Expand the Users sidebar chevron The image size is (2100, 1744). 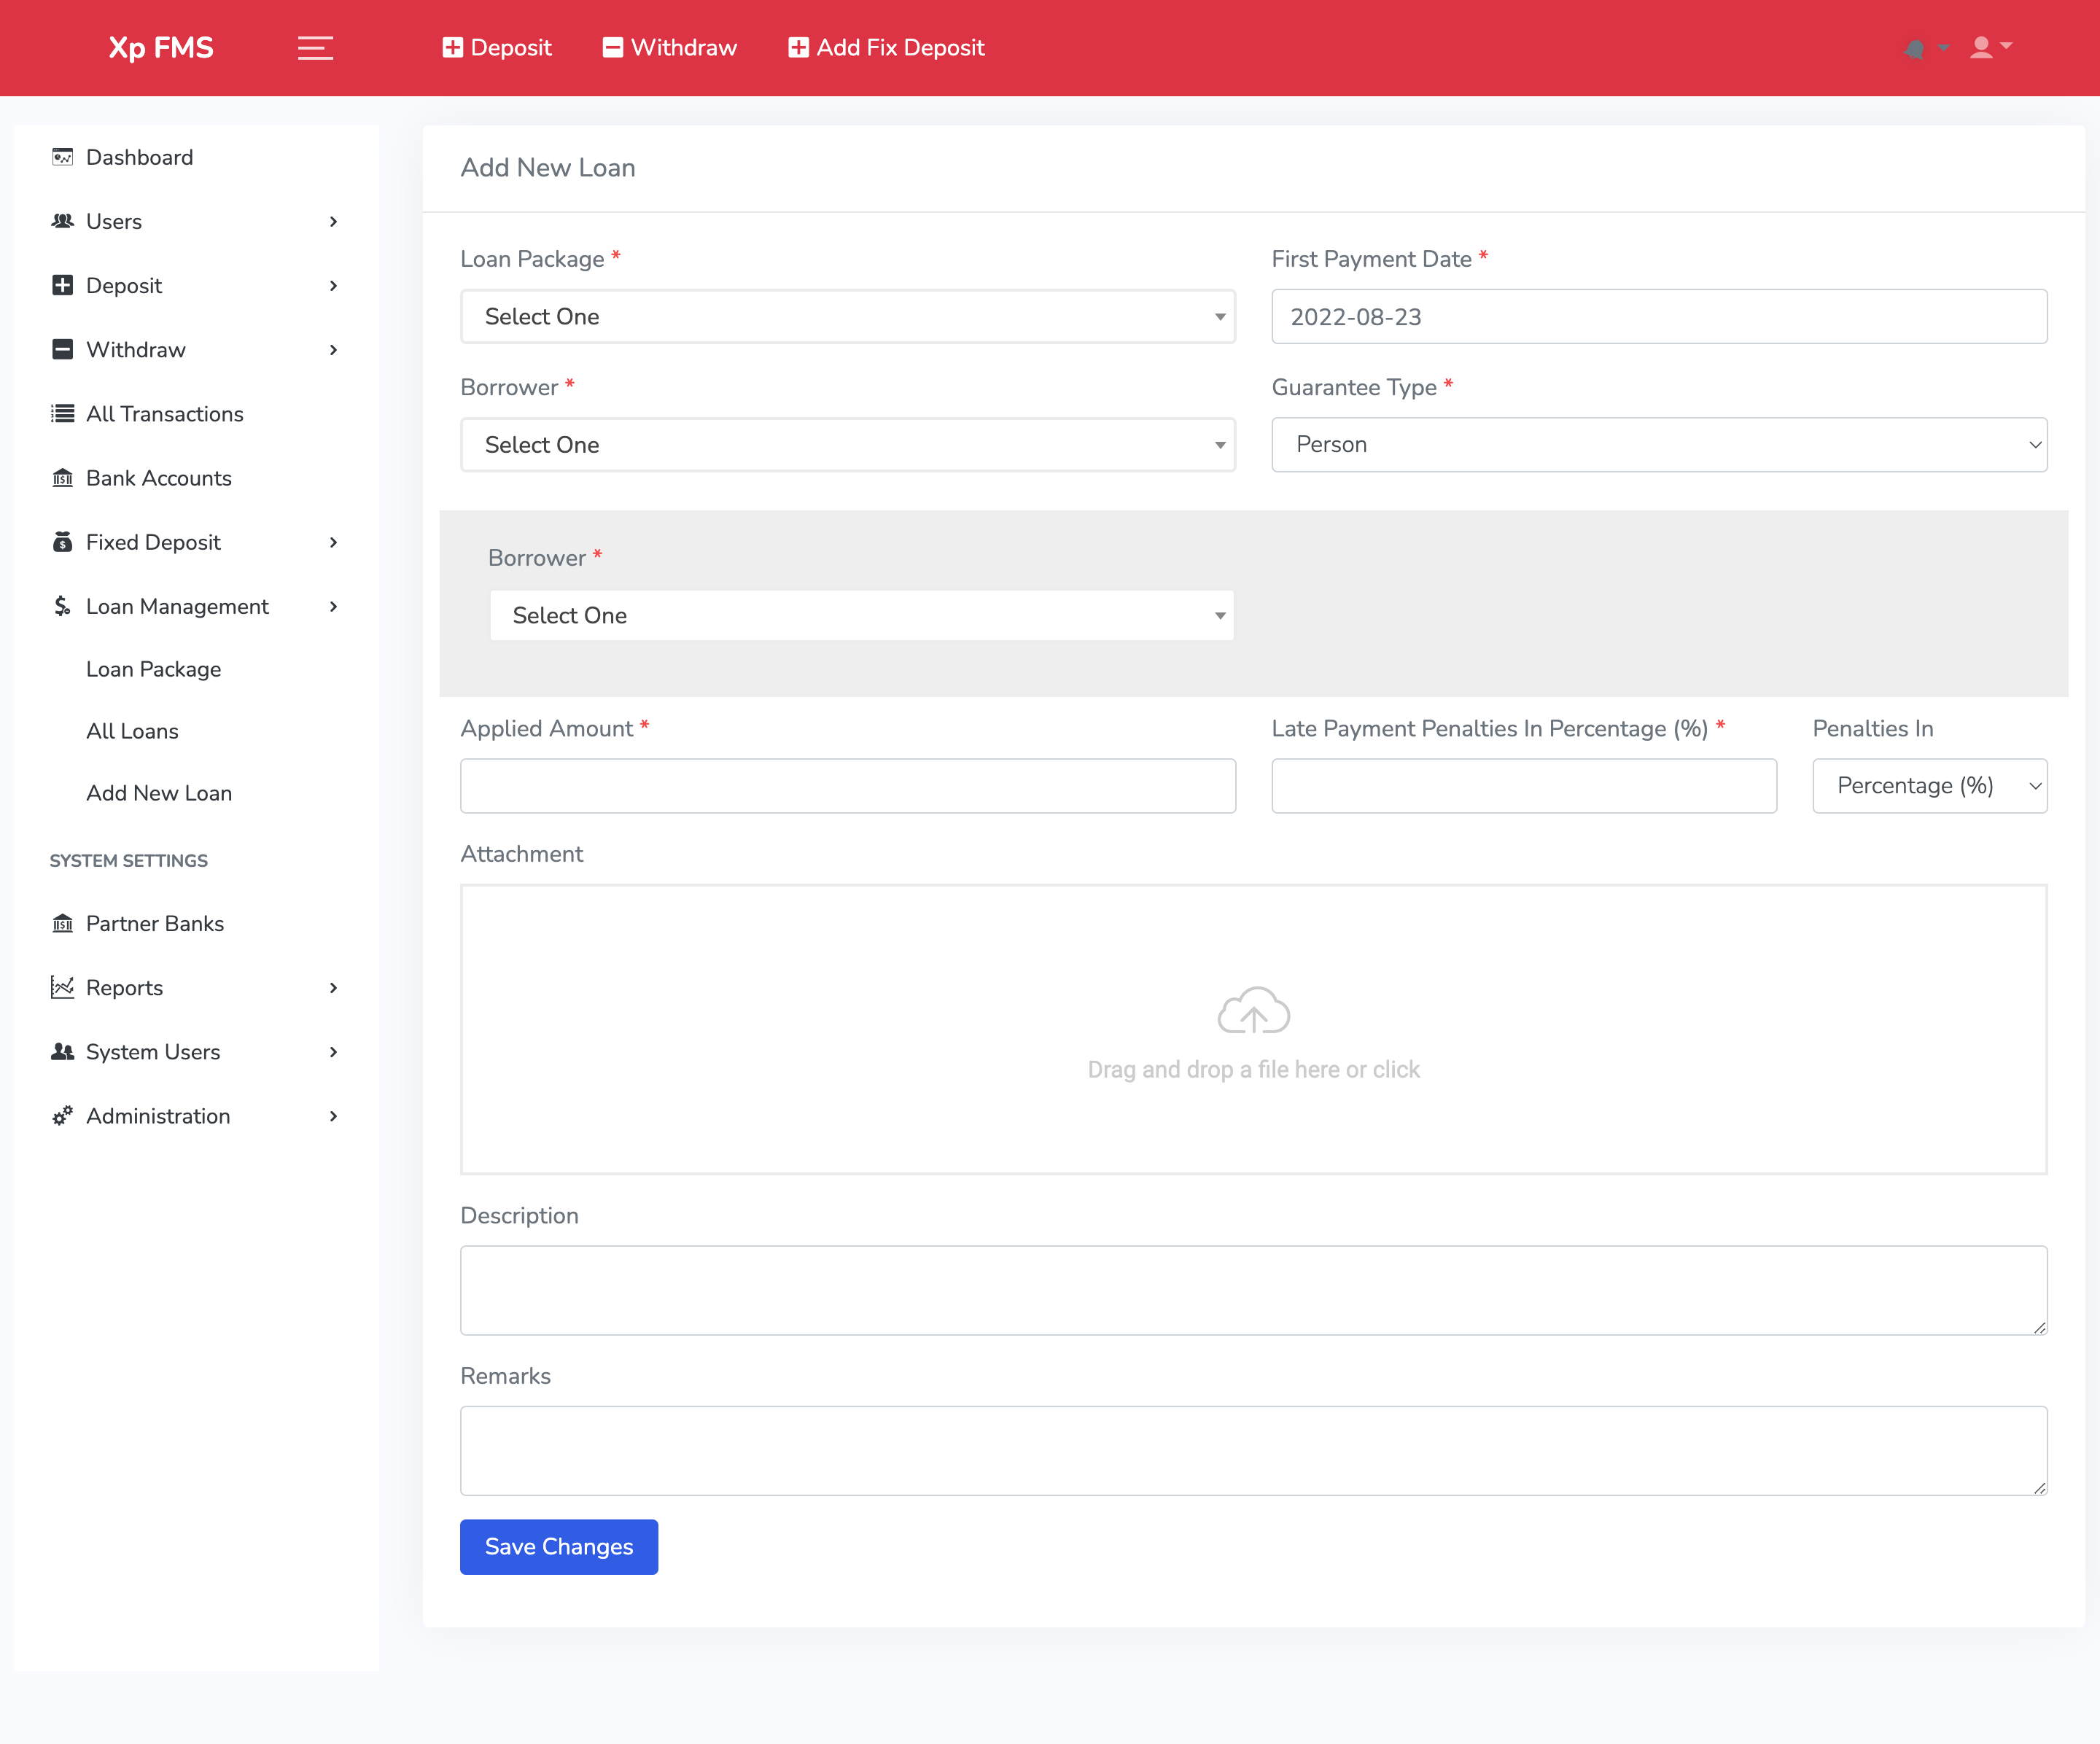(333, 222)
